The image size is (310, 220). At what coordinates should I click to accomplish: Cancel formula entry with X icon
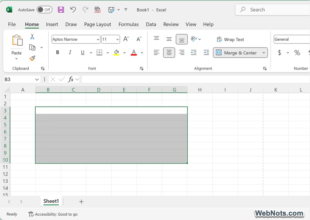point(53,79)
